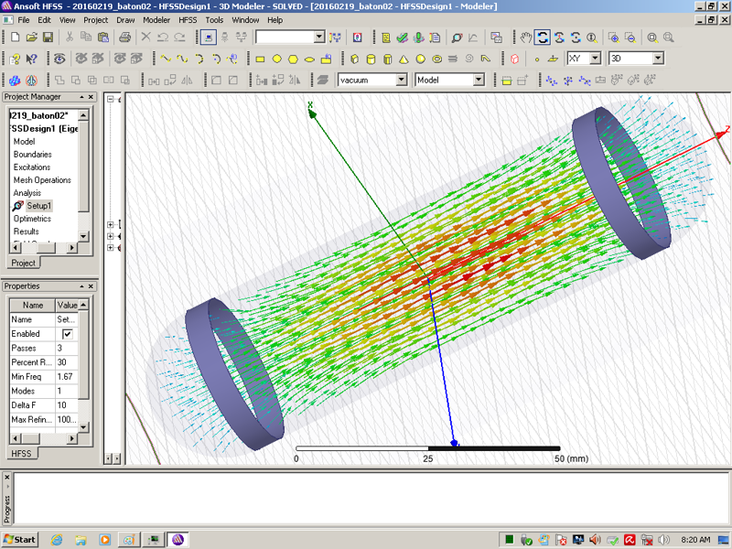The image size is (732, 549).
Task: Select the Rotate view tool
Action: (543, 38)
